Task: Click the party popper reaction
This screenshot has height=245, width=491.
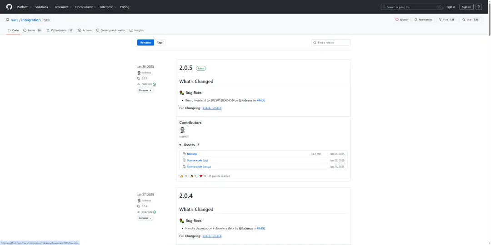Action: click(193, 176)
